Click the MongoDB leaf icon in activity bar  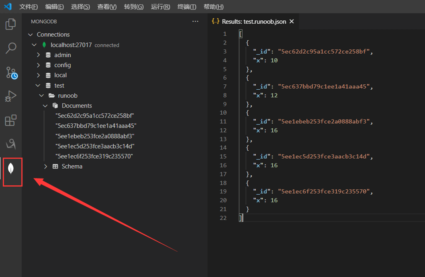point(11,169)
